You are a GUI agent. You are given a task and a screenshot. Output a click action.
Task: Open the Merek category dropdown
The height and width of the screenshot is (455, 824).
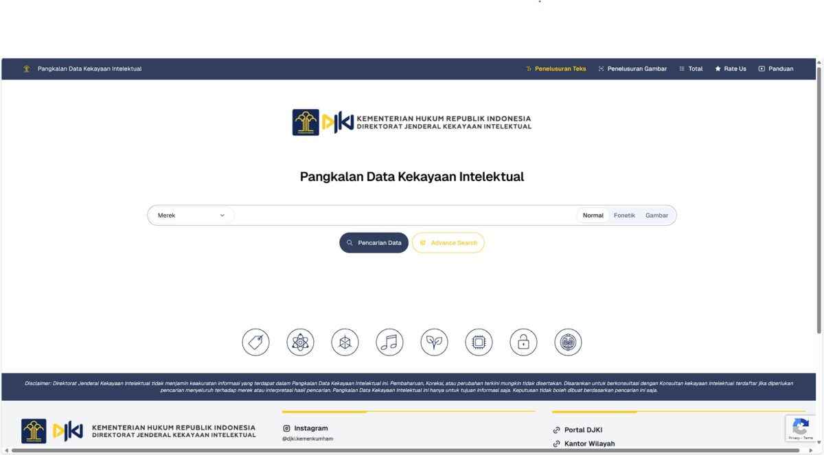192,215
